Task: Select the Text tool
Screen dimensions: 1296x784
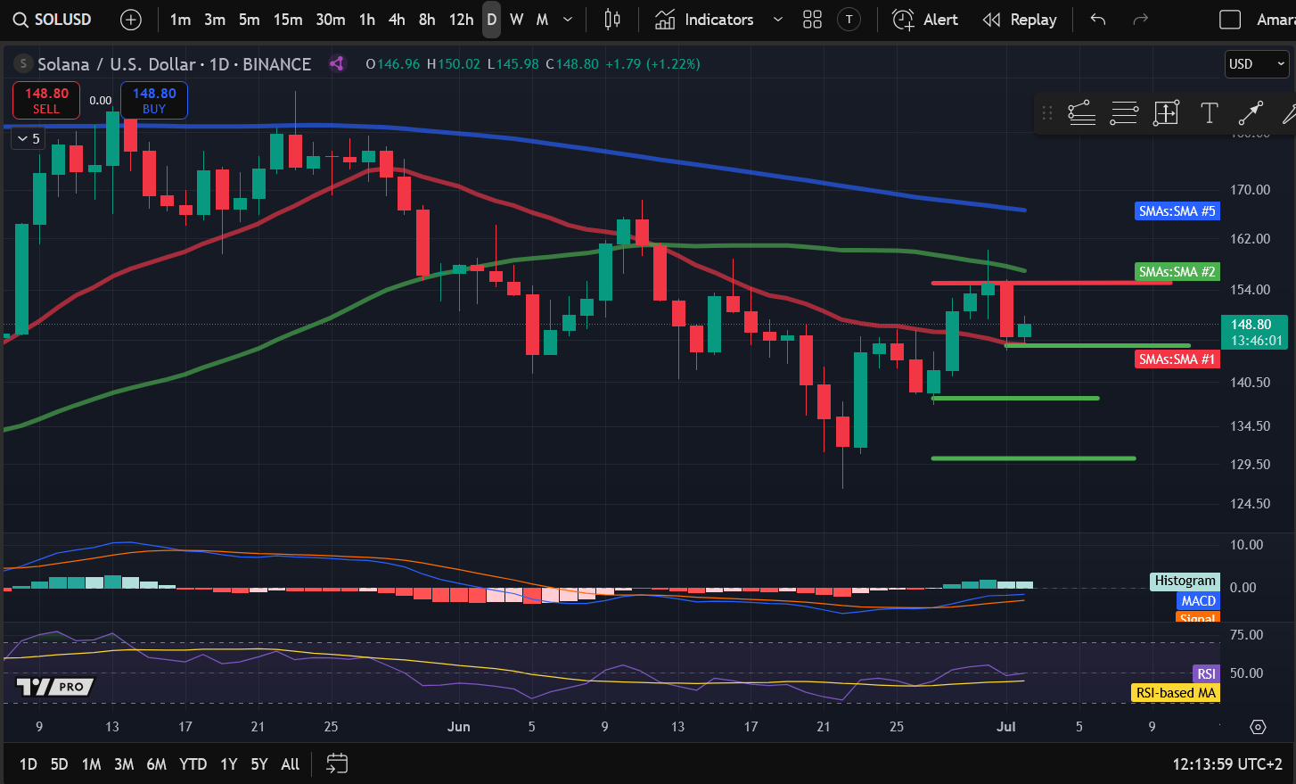Action: click(x=1209, y=112)
